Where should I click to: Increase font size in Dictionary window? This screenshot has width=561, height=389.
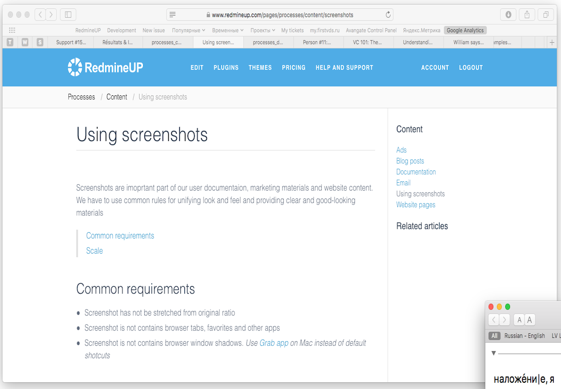pyautogui.click(x=529, y=320)
